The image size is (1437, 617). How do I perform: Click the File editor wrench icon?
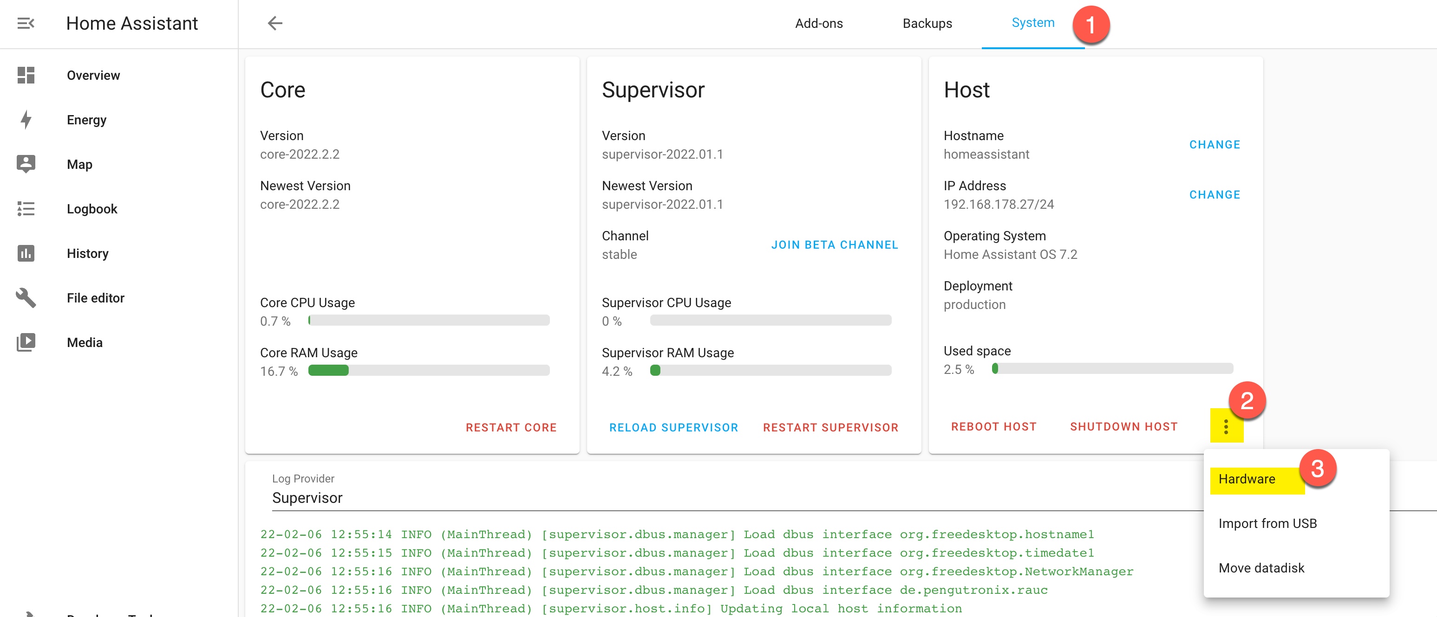click(26, 298)
